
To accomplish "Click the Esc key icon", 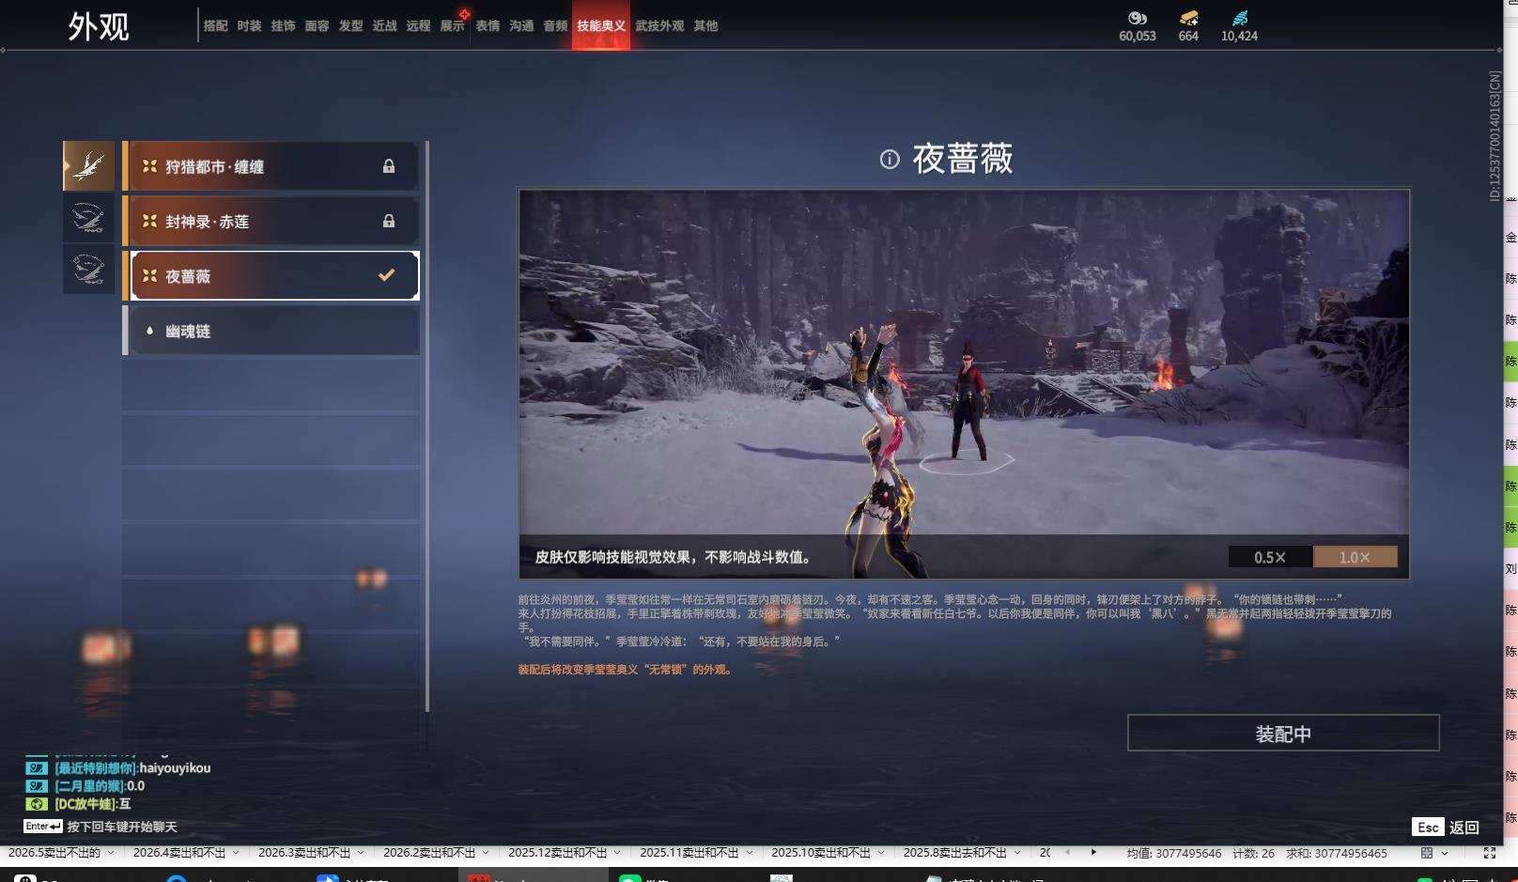I will 1428,827.
